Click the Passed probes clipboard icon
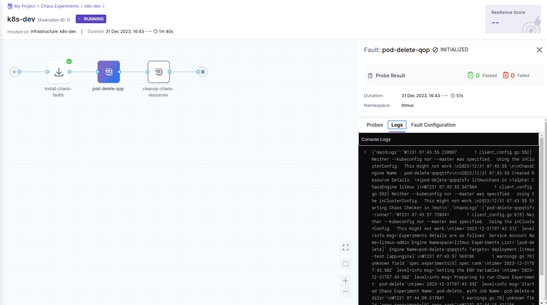Viewport: 547px width, 305px height. coord(470,75)
